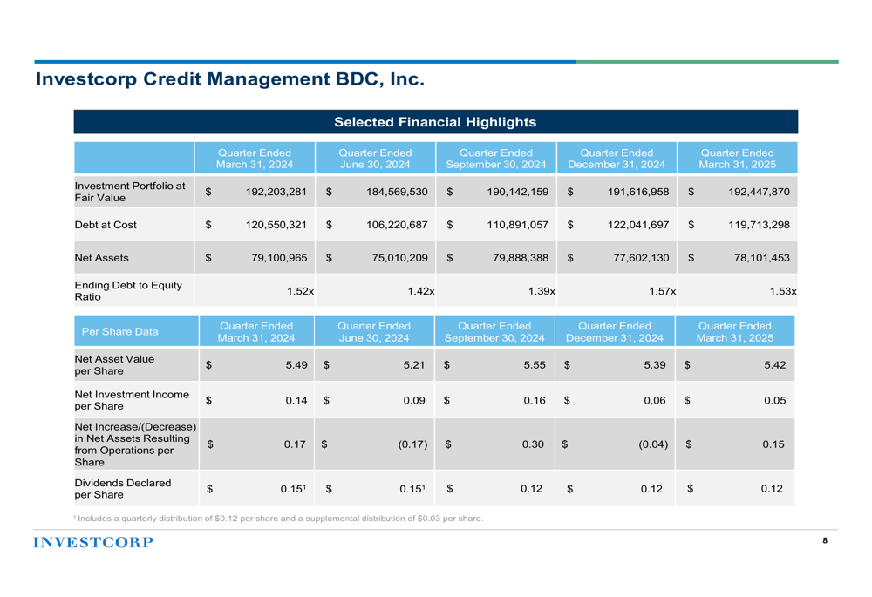Click the title "Investcorp Credit Management BDC, Inc."
The image size is (872, 597).
[x=229, y=79]
